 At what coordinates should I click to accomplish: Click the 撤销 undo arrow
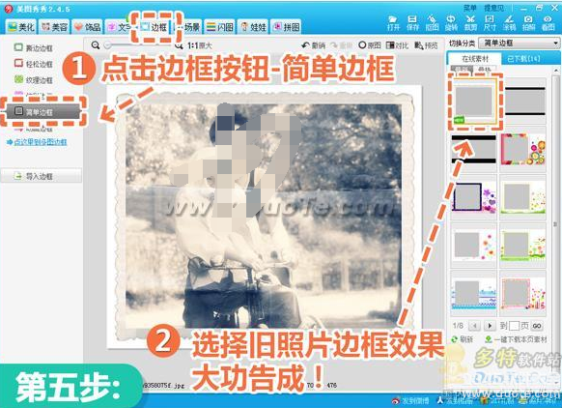click(x=305, y=45)
